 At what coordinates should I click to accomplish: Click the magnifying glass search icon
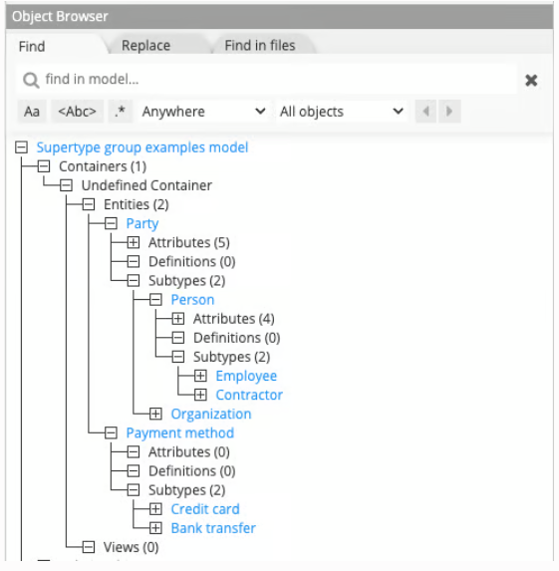[x=31, y=80]
